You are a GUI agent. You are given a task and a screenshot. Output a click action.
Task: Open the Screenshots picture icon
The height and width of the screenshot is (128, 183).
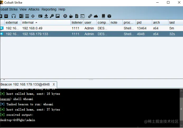(58, 16)
